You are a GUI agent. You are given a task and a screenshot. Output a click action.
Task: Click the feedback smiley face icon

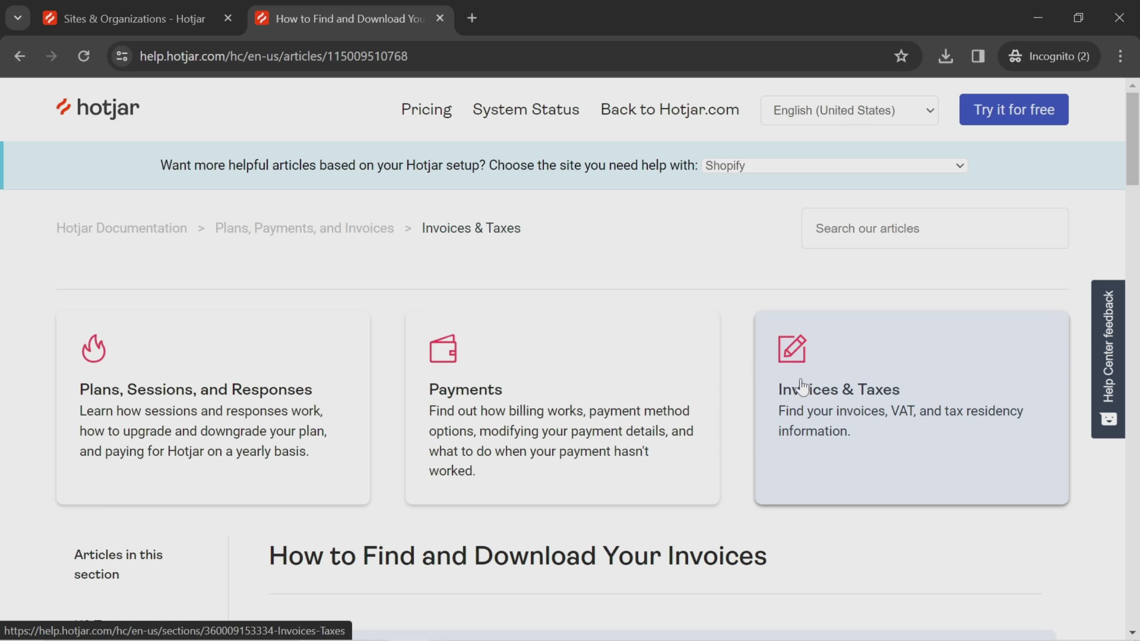(1109, 418)
